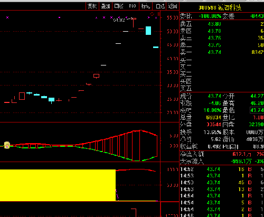The width and height of the screenshot is (264, 217).
Task: Click the leftmost magenta X marker
Action: click(x=7, y=17)
